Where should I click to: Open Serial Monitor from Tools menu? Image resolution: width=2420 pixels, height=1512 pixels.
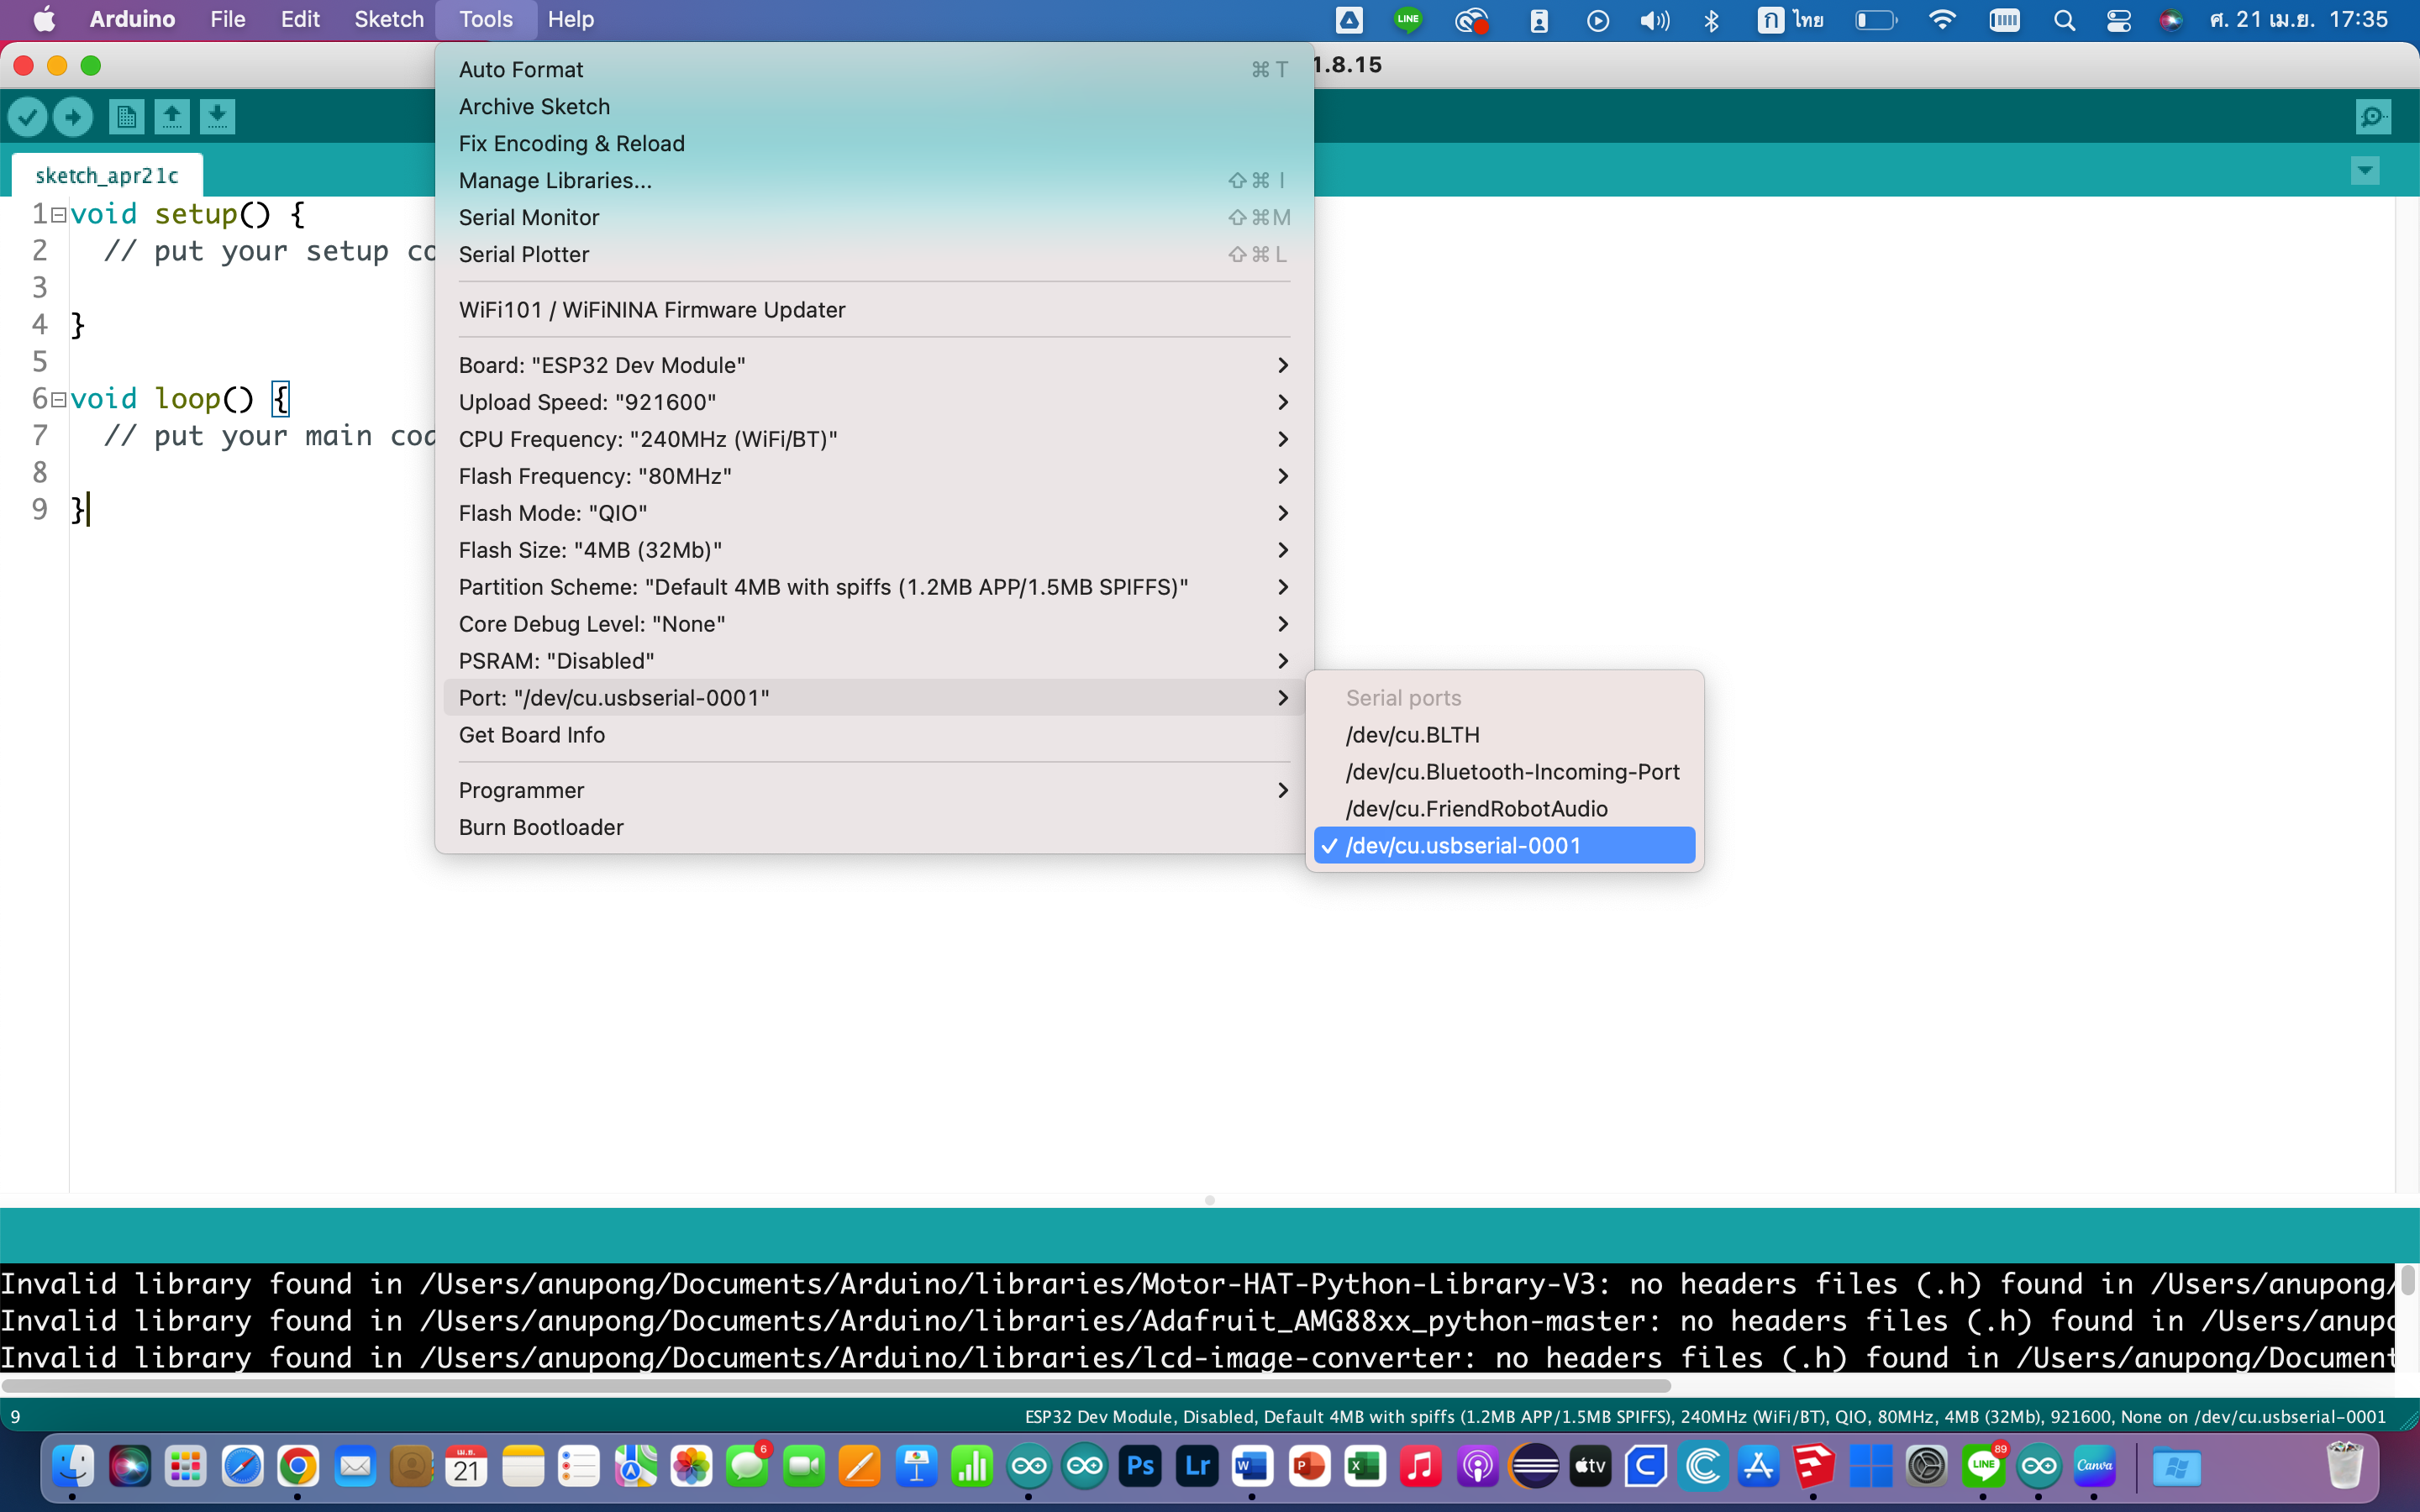pyautogui.click(x=873, y=218)
